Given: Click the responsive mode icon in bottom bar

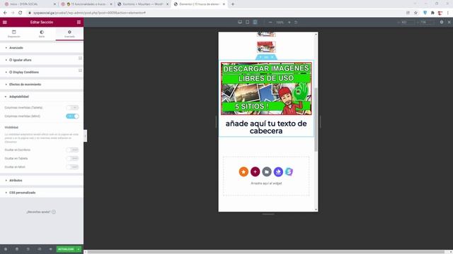Looking at the screenshot, I should (x=40, y=249).
